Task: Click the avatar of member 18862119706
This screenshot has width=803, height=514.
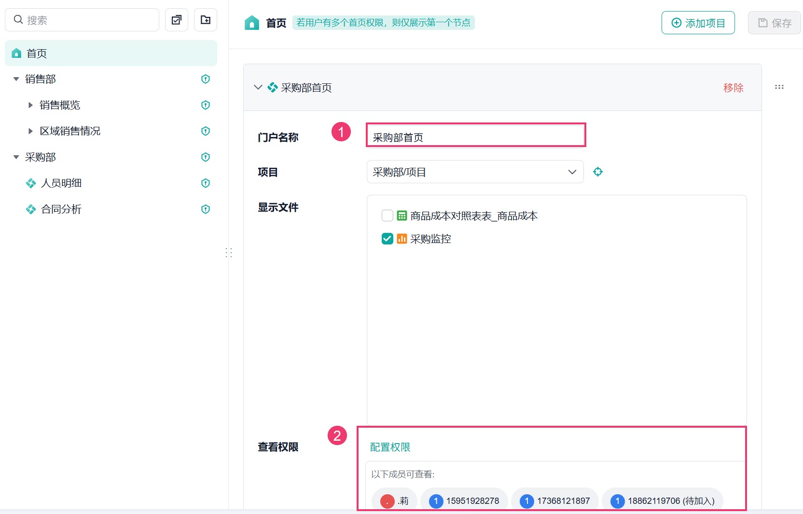Action: tap(618, 501)
